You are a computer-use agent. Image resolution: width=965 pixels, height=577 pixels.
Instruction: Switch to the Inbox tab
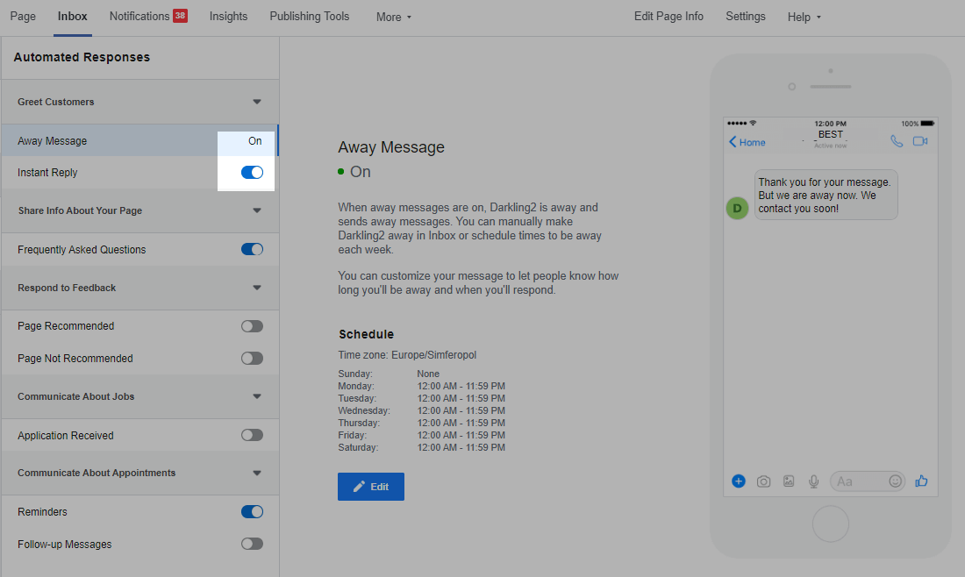point(73,17)
